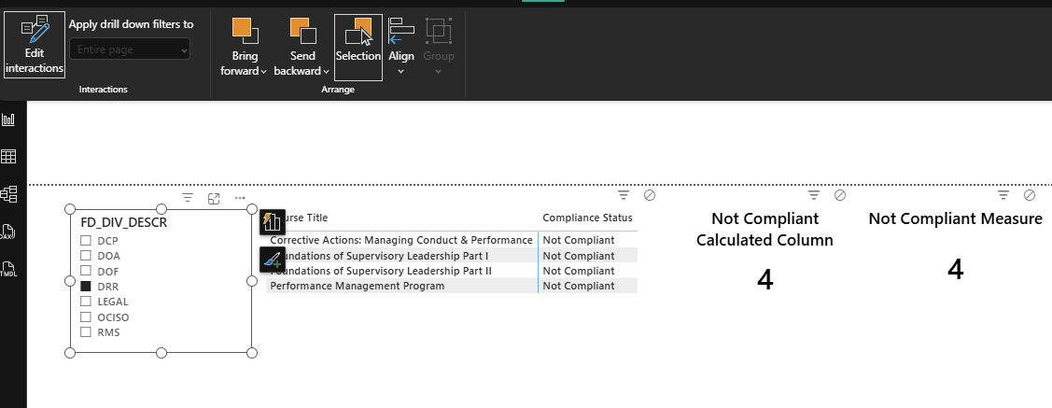The height and width of the screenshot is (408, 1052).
Task: Click the slicer's top-center resize handle
Action: 161,209
